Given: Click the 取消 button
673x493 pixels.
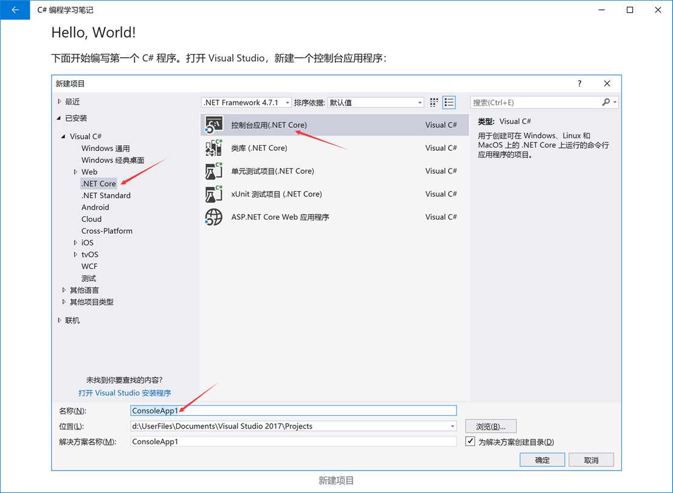Looking at the screenshot, I should pyautogui.click(x=592, y=460).
